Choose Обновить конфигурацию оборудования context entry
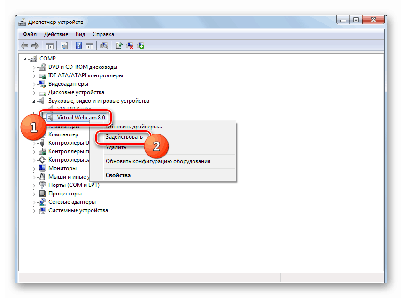This screenshot has height=298, width=402. point(158,161)
